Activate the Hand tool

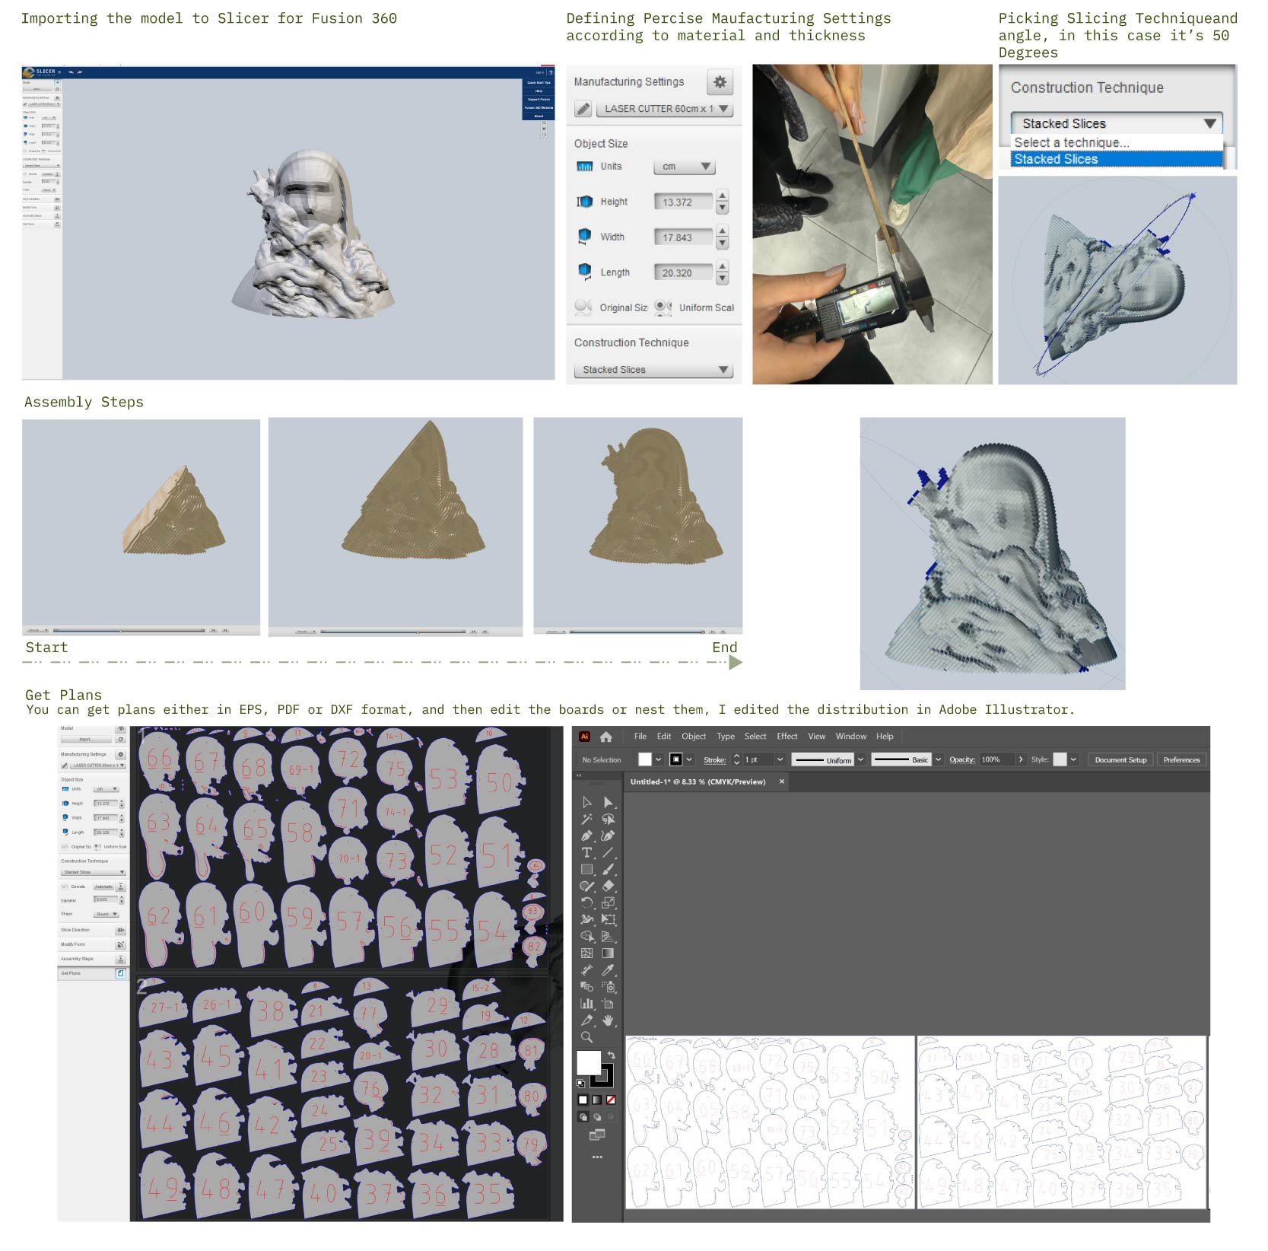pos(608,1020)
